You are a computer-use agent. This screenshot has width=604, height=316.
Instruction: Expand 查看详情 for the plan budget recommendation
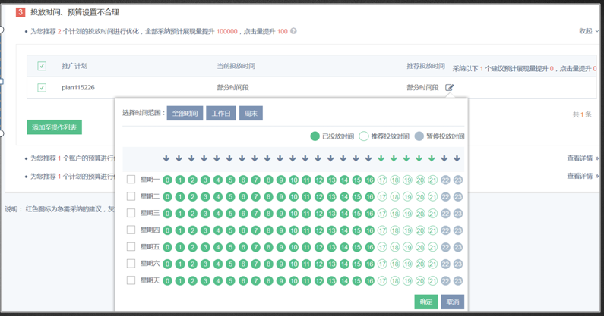[582, 177]
